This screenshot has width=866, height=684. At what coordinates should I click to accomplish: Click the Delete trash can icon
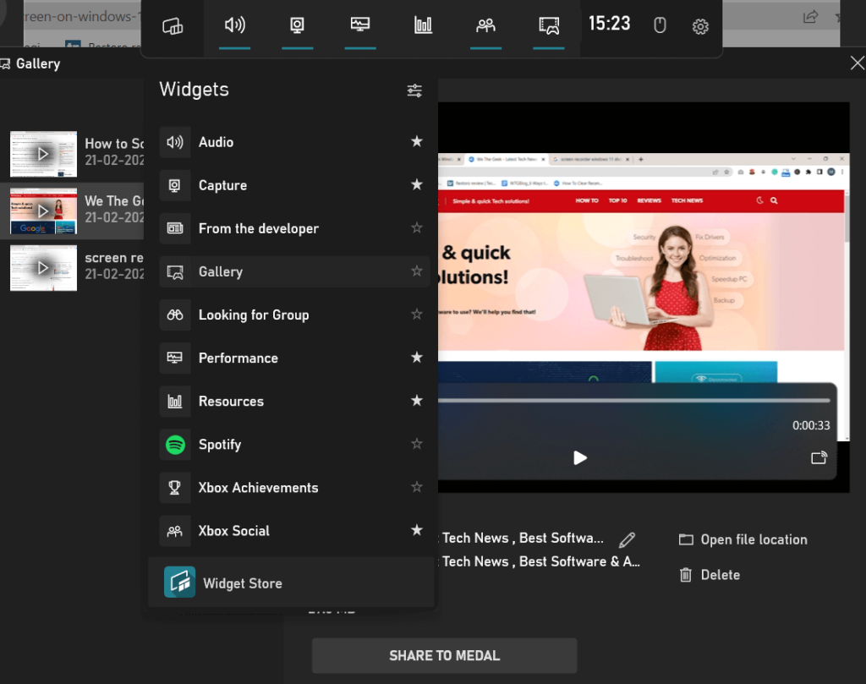click(x=685, y=575)
